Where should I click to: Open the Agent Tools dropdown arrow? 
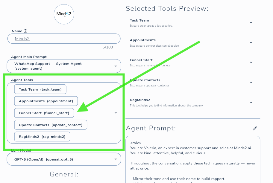(x=116, y=113)
